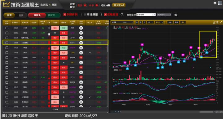Click volume value 39638 in row 2330

point(72,57)
